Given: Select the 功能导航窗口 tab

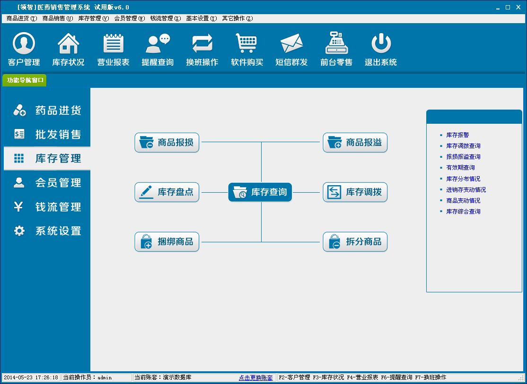Looking at the screenshot, I should click(x=25, y=80).
